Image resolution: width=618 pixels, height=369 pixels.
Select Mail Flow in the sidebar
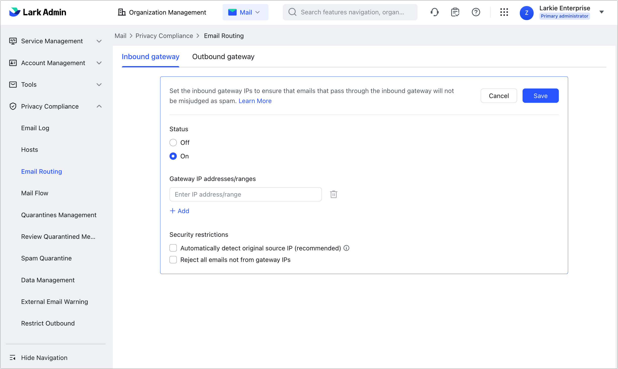[x=35, y=193]
